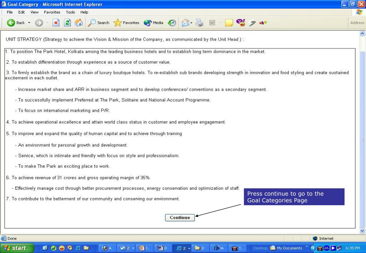Click the smiley face quick launch icon
366x253 pixels.
point(62,248)
